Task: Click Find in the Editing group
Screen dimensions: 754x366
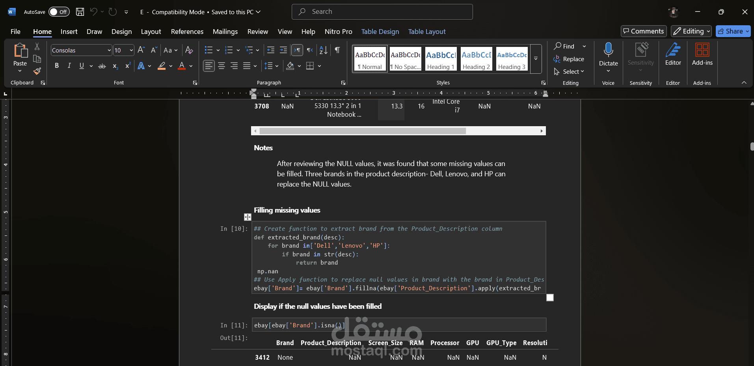Action: (564, 46)
